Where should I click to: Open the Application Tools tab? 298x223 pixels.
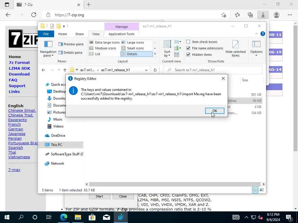[x=121, y=34]
